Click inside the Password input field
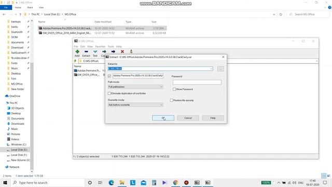Viewport: 332px width, 187px height. tap(197, 82)
